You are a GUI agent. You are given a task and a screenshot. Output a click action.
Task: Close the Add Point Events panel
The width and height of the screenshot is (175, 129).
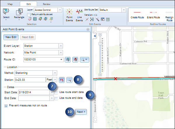(x=88, y=30)
